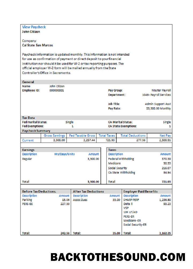Click the Regular earnings row
193x269 pixels.
(61, 159)
